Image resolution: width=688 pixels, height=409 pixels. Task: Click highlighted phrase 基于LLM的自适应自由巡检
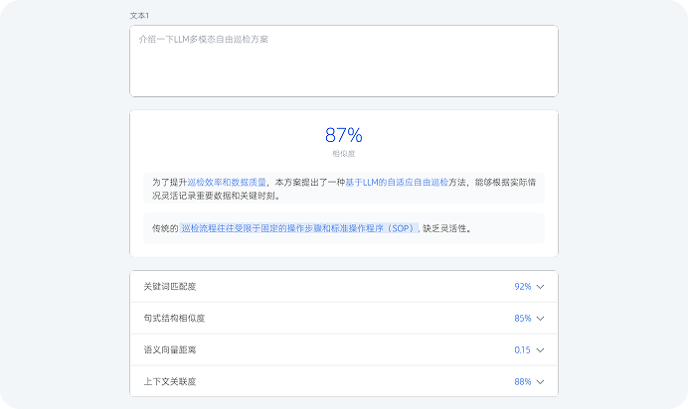tap(397, 183)
